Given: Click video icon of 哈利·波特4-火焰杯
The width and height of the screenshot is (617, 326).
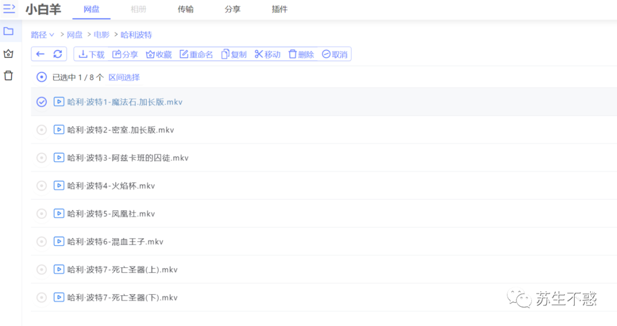Looking at the screenshot, I should (59, 185).
